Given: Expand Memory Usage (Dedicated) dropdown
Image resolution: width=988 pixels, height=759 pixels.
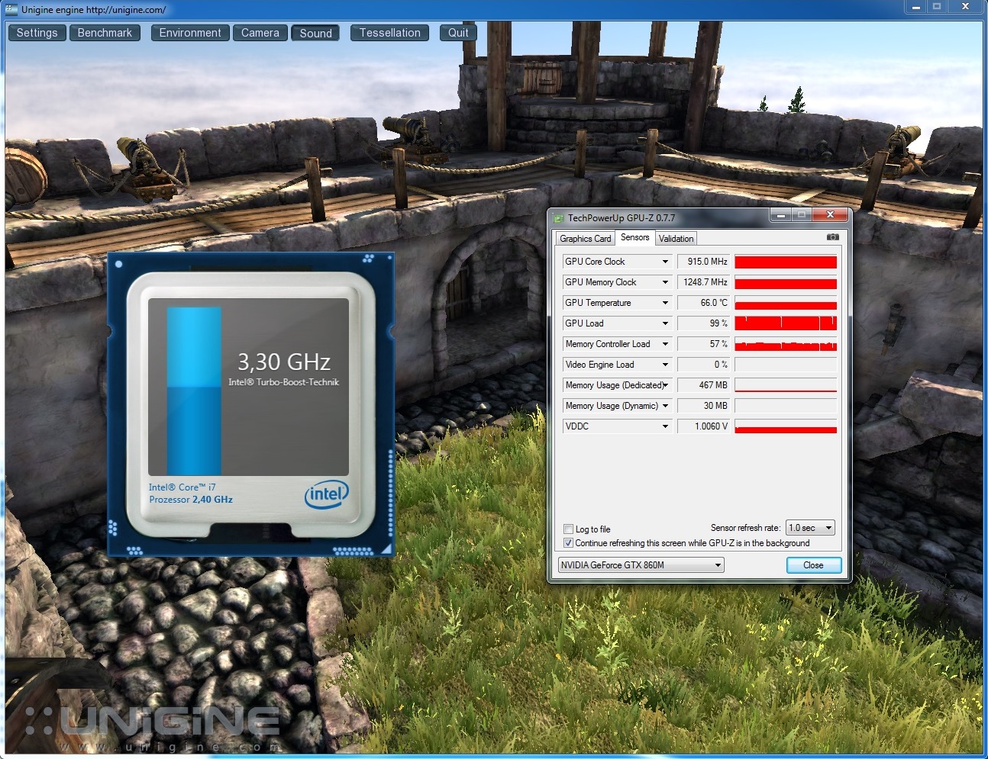Looking at the screenshot, I should pos(665,385).
